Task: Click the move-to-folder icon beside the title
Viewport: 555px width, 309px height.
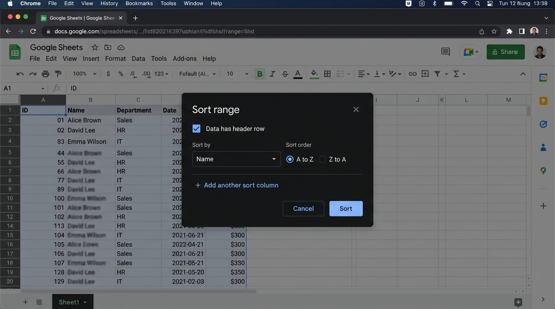Action: coord(108,47)
